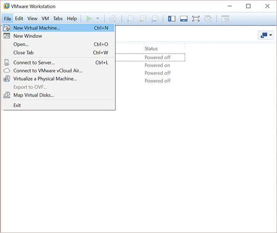This screenshot has width=277, height=233.
Task: Power on with the green play button
Action: [89, 18]
